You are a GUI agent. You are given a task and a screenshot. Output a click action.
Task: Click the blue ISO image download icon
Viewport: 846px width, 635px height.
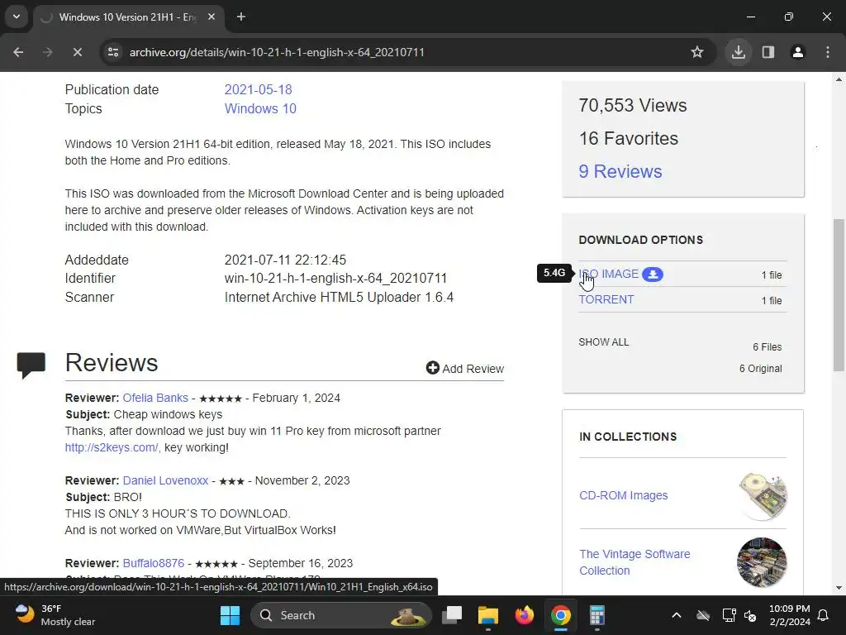tap(653, 275)
